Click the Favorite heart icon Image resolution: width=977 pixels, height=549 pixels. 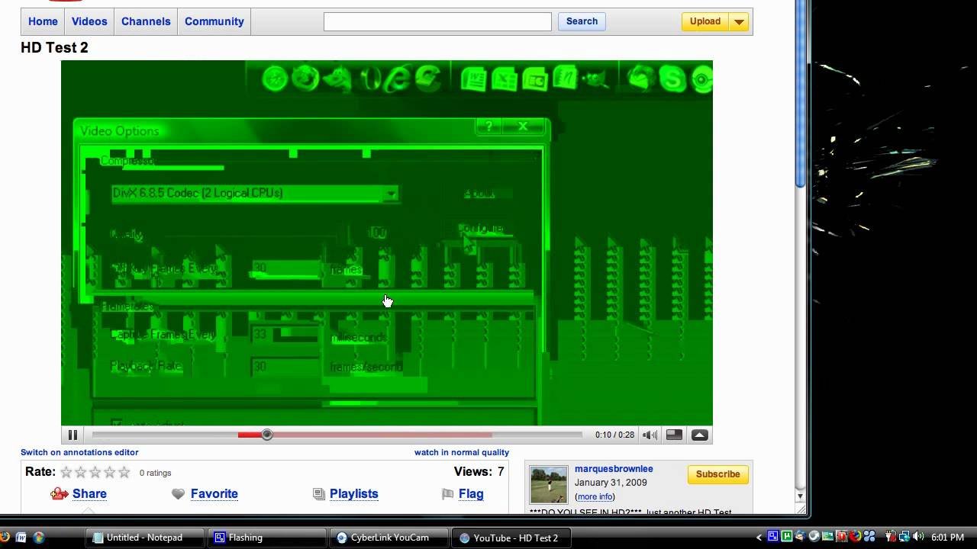point(179,494)
